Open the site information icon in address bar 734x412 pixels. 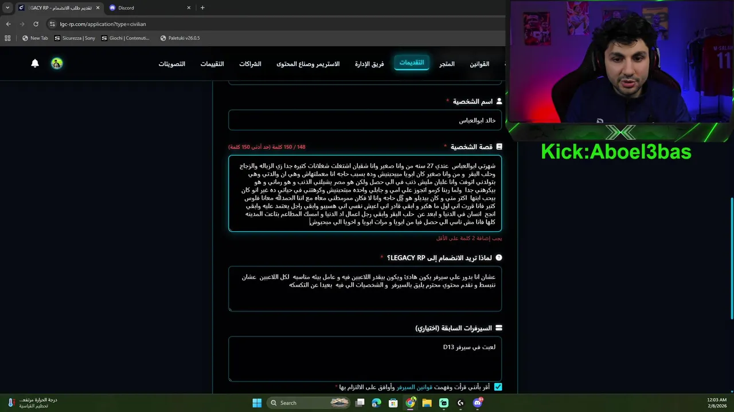click(x=53, y=24)
